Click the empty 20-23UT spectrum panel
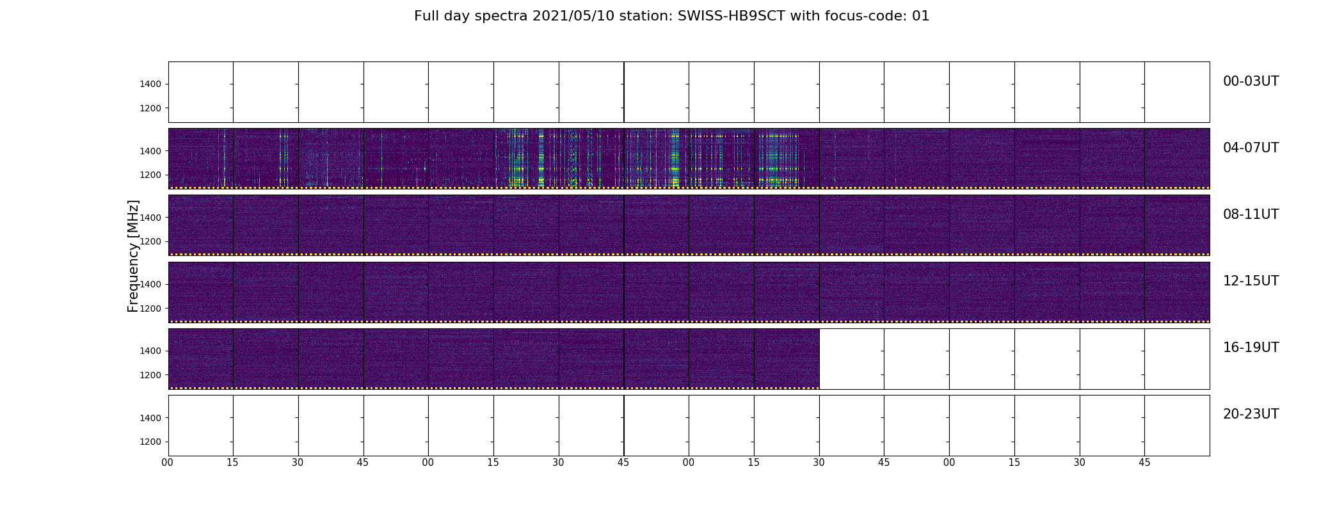The width and height of the screenshot is (1344, 512). point(689,426)
